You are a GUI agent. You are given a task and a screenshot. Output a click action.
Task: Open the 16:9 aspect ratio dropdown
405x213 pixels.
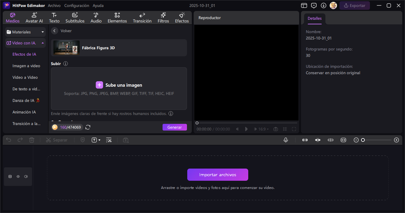point(263,129)
